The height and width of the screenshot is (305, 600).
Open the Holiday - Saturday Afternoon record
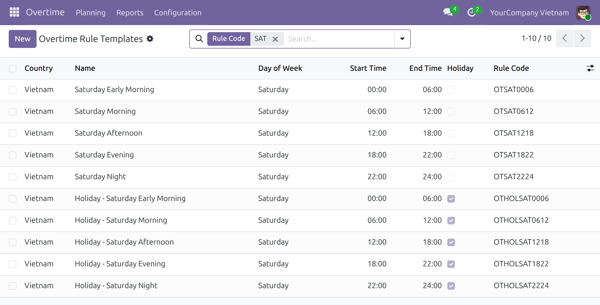[x=124, y=242]
